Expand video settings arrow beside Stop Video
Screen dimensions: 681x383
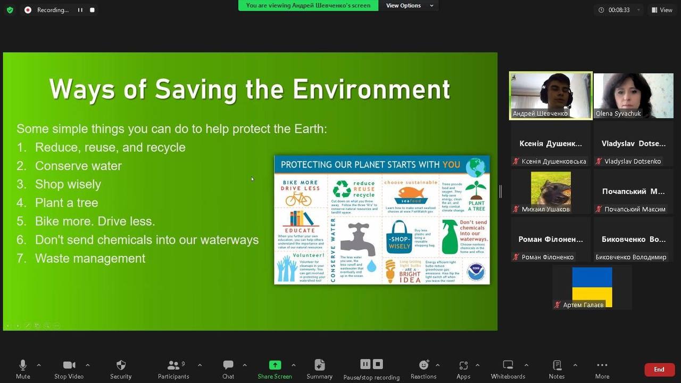tap(88, 365)
